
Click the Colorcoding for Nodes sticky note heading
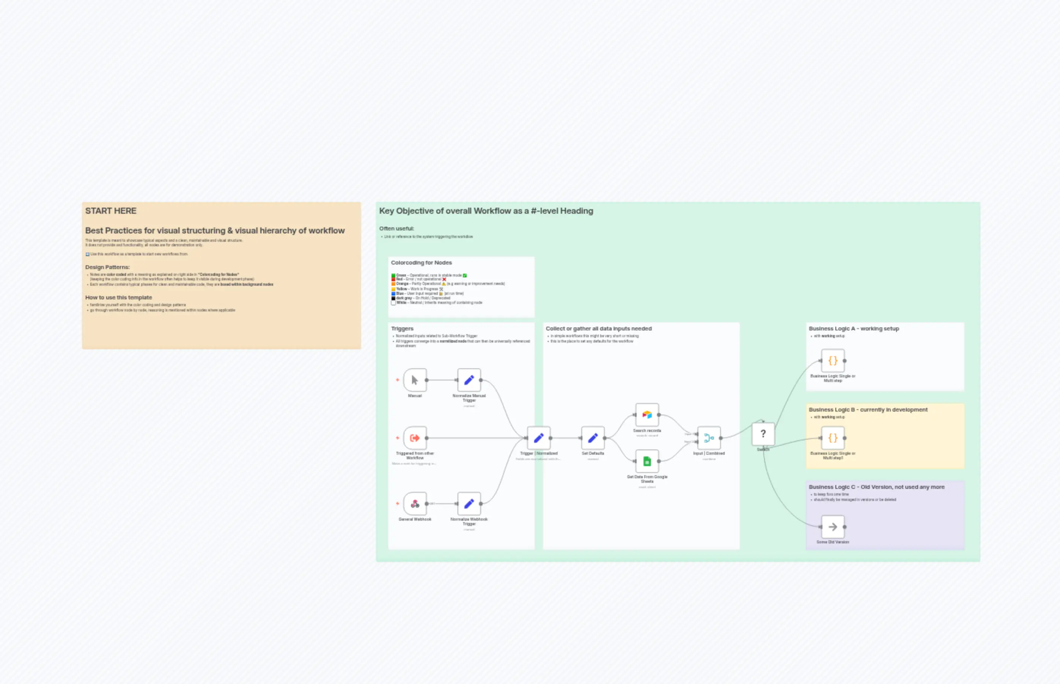tap(421, 263)
